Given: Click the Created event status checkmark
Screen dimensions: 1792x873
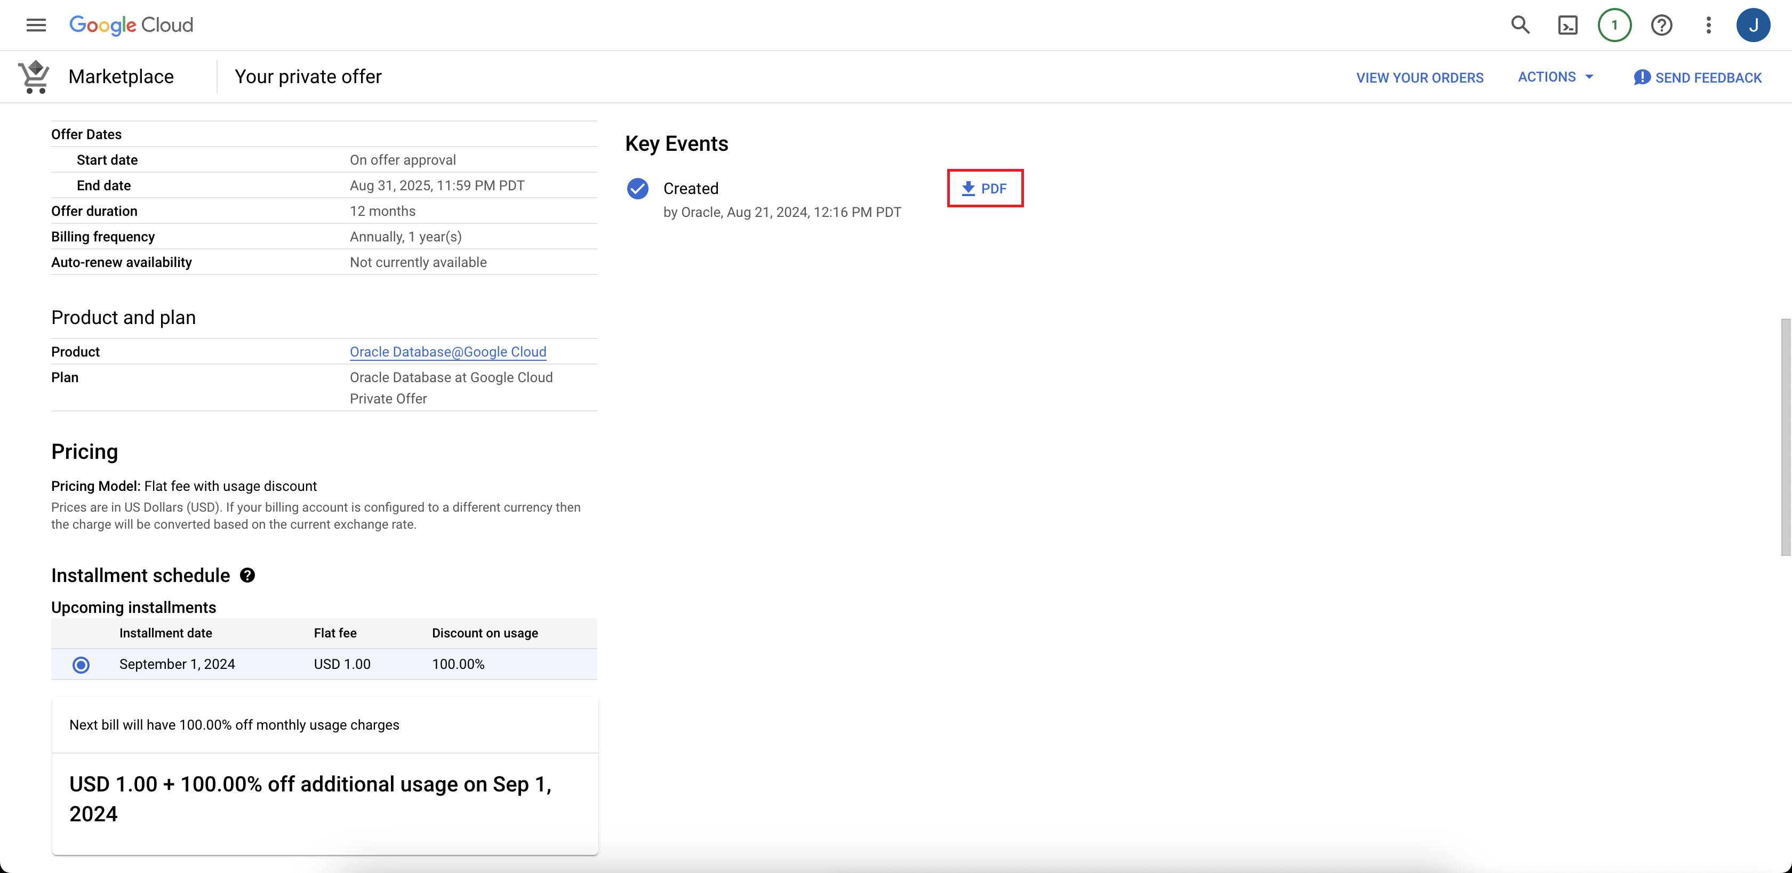Looking at the screenshot, I should tap(637, 188).
